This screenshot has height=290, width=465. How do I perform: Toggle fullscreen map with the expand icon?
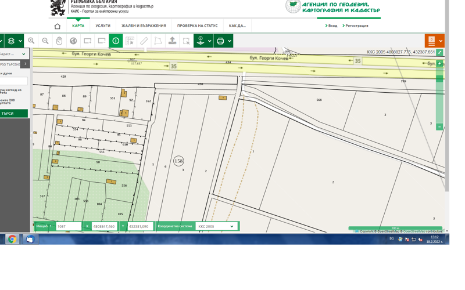point(439,53)
